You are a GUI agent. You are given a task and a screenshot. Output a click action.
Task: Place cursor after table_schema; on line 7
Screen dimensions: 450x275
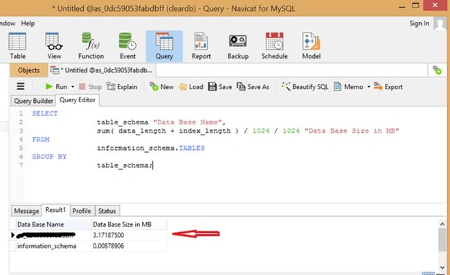pos(153,165)
